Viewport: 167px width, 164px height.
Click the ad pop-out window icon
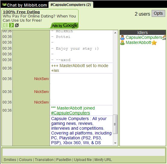click(17, 25)
